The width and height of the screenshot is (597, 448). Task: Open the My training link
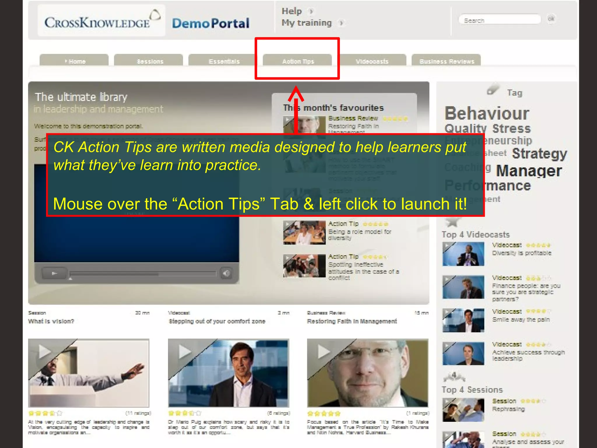click(x=307, y=23)
